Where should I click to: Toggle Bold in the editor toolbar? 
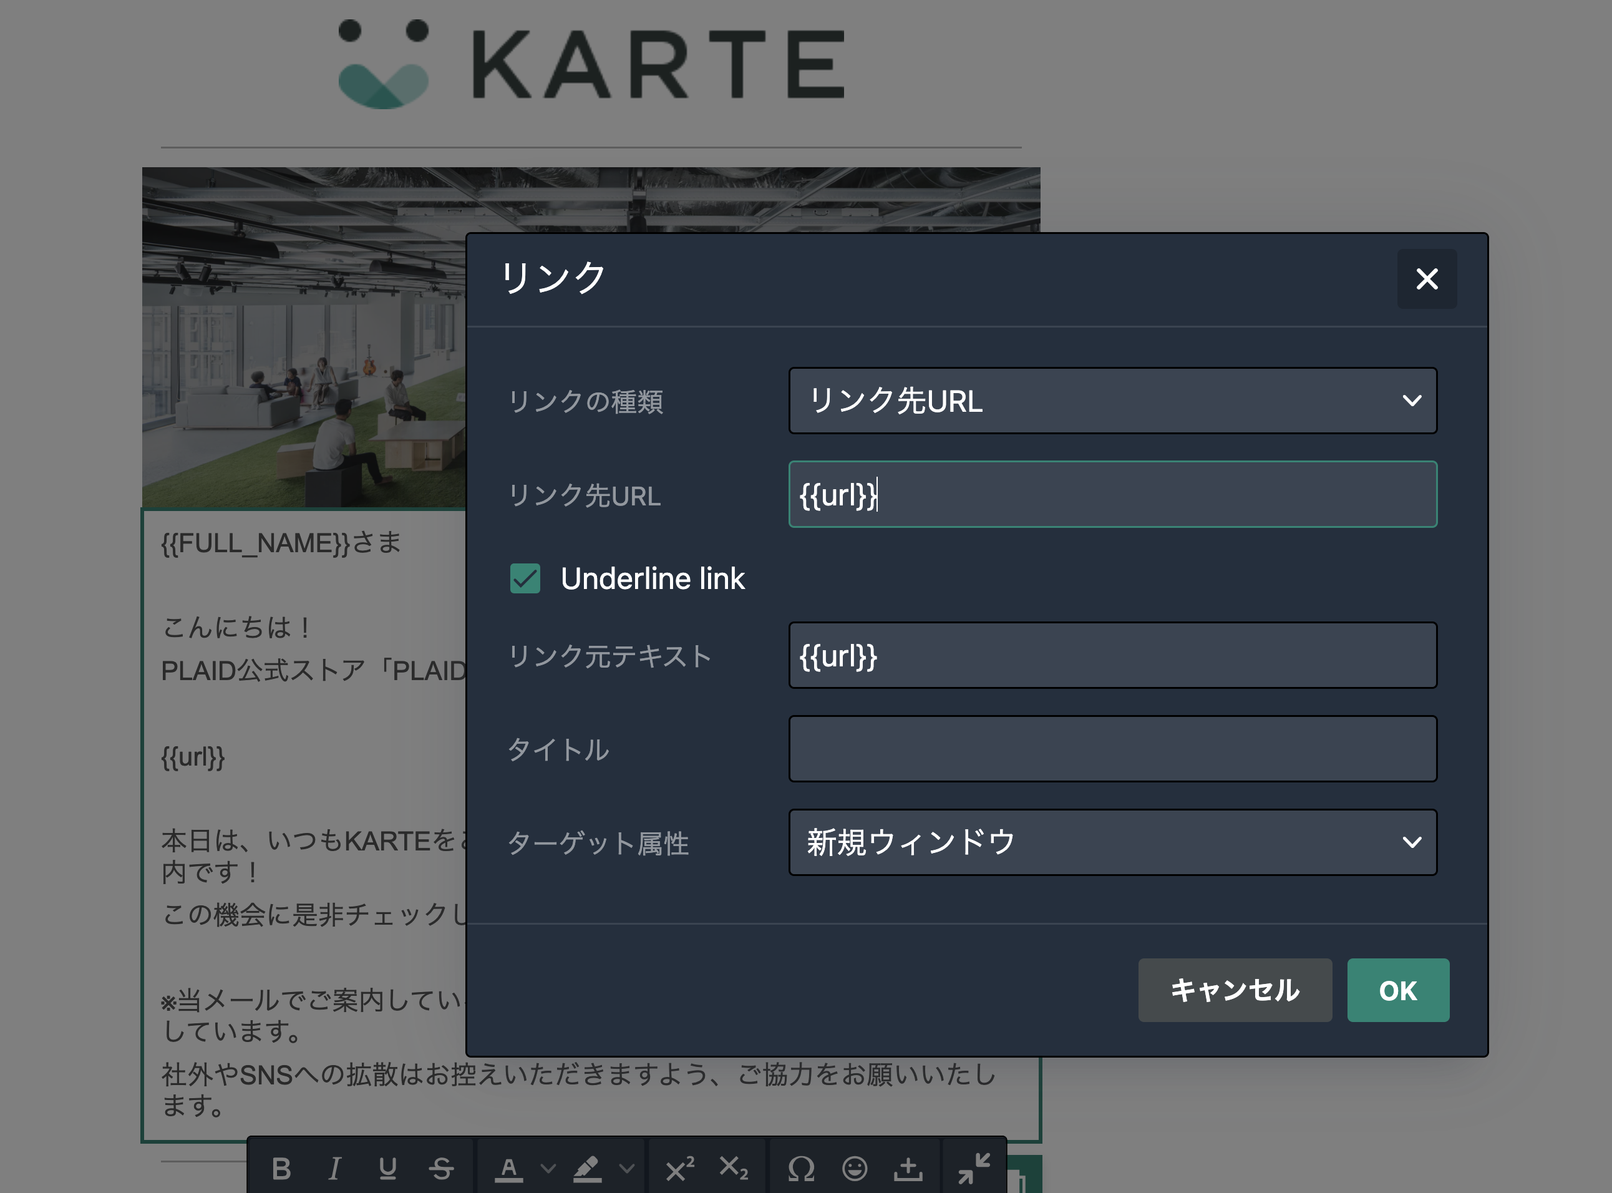[x=281, y=1167]
